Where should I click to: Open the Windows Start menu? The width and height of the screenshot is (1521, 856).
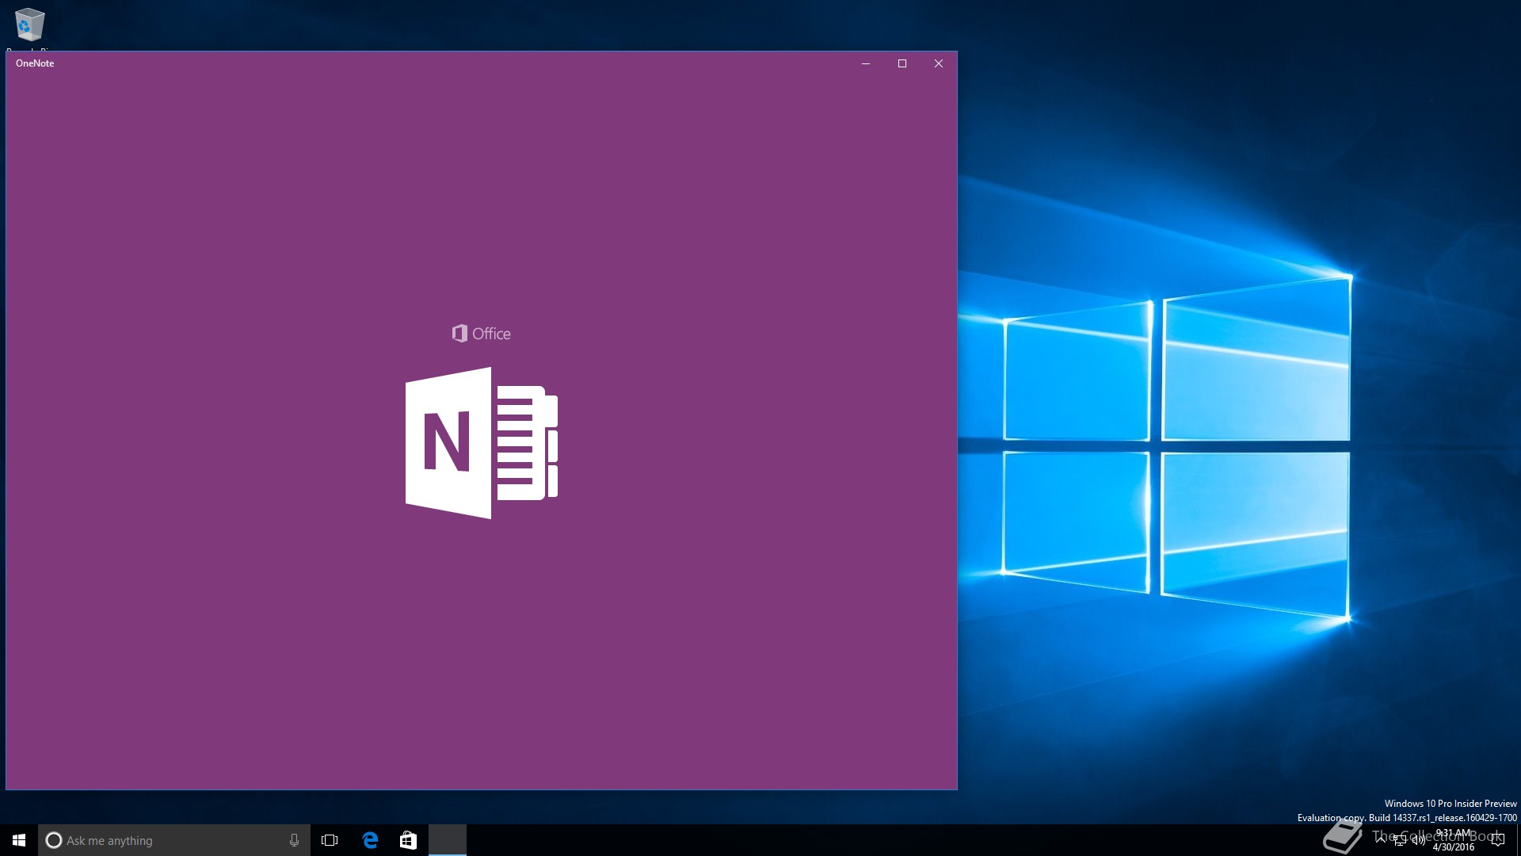click(19, 840)
